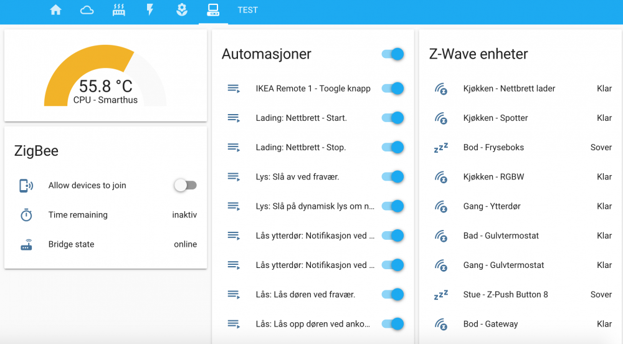Switch to the cloud weather tab
Viewport: 623px width, 344px height.
[x=87, y=10]
